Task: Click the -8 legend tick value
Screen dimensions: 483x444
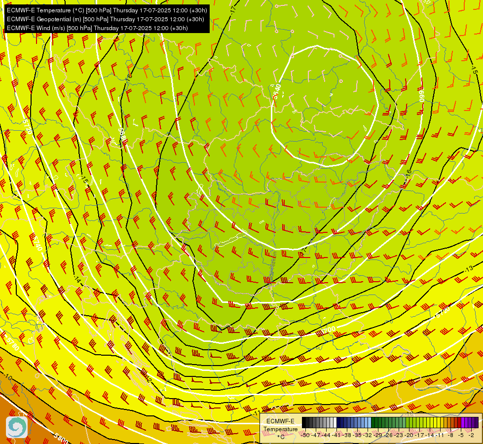Action: (450, 435)
